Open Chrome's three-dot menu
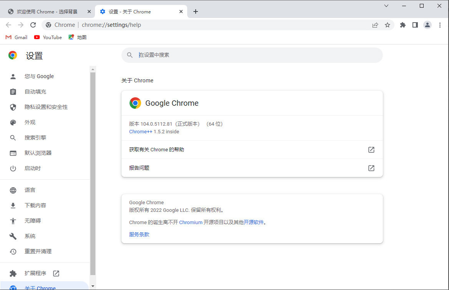 point(440,25)
